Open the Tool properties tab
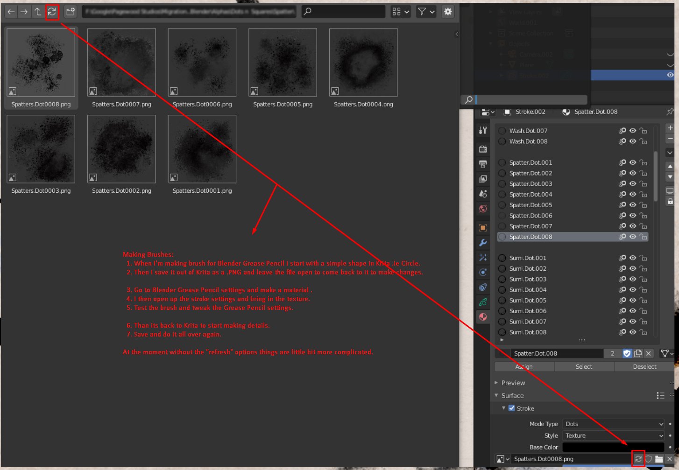Image resolution: width=679 pixels, height=470 pixels. tap(483, 130)
